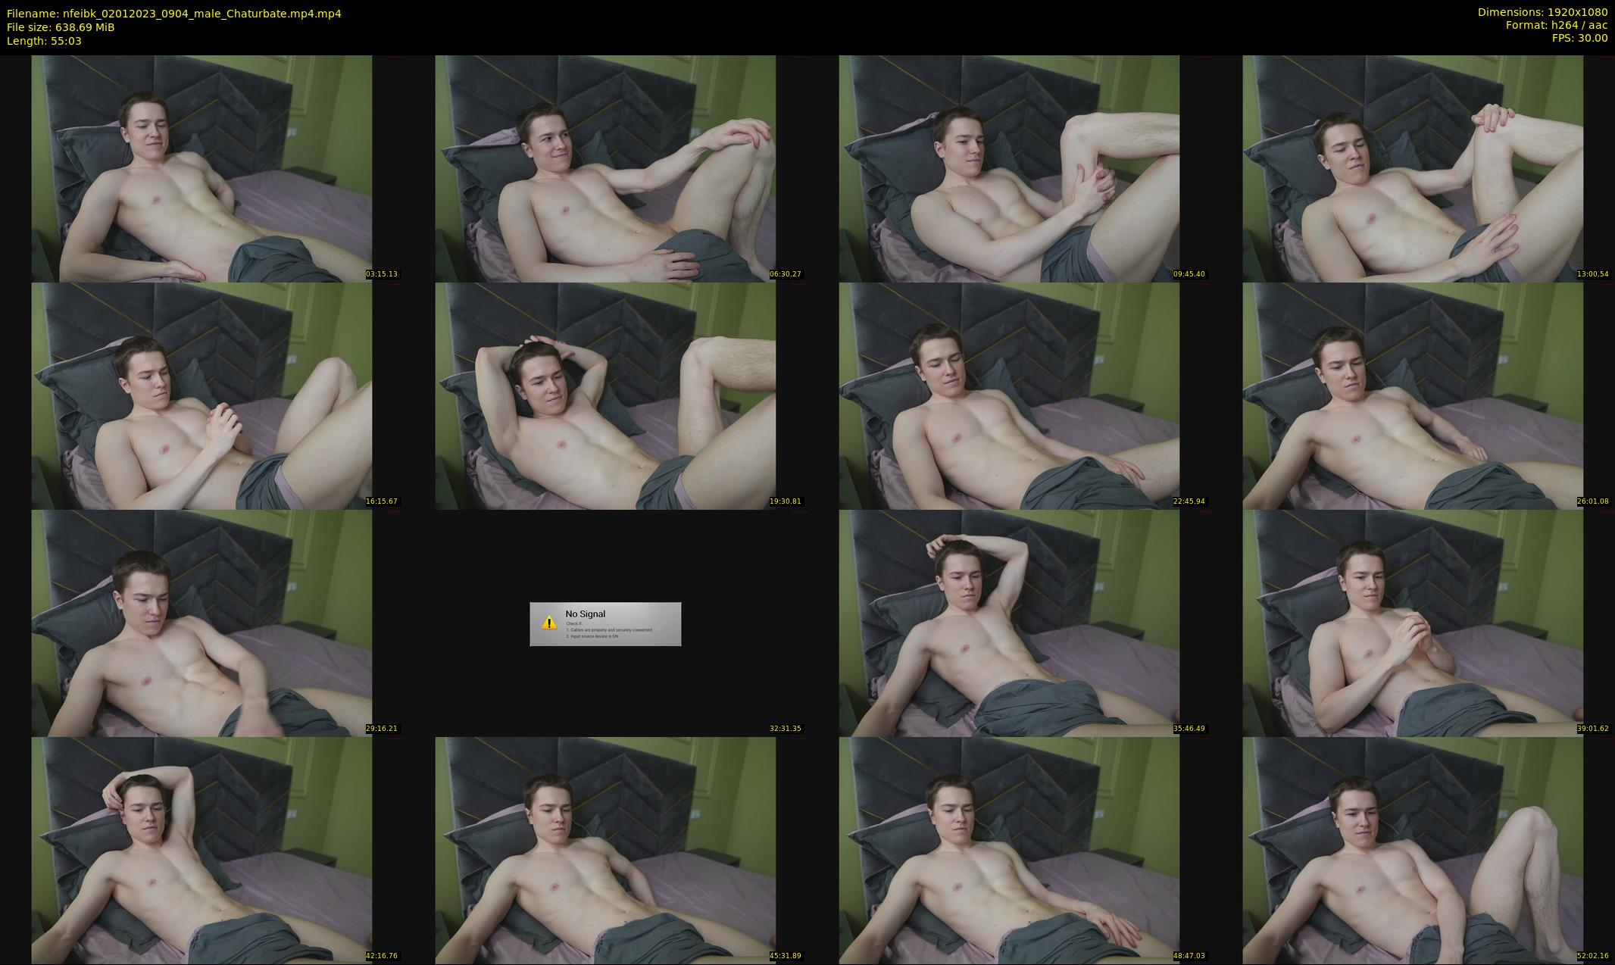The height and width of the screenshot is (965, 1615).
Task: Click the 32:31.35 timestamp label
Action: coord(786,729)
